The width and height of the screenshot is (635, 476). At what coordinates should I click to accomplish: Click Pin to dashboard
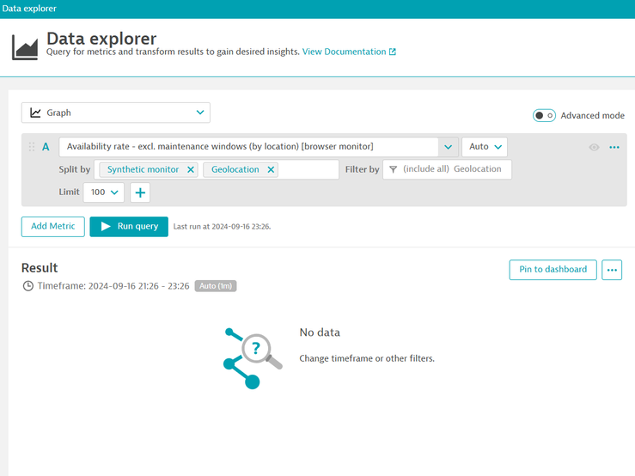pyautogui.click(x=553, y=270)
